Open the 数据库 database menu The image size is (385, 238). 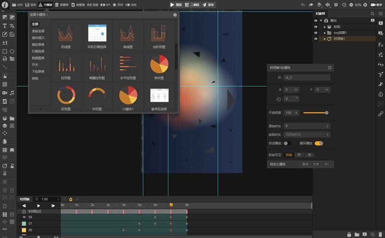pyautogui.click(x=62, y=5)
